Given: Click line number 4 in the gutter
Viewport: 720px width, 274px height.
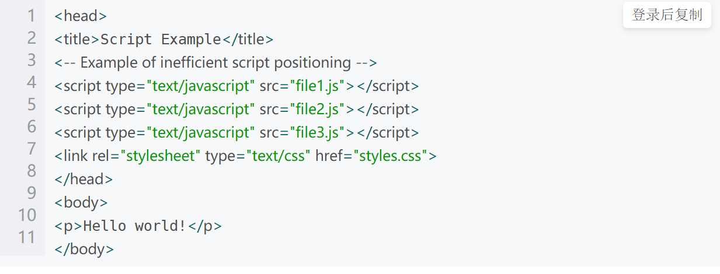Looking at the screenshot, I should (31, 82).
